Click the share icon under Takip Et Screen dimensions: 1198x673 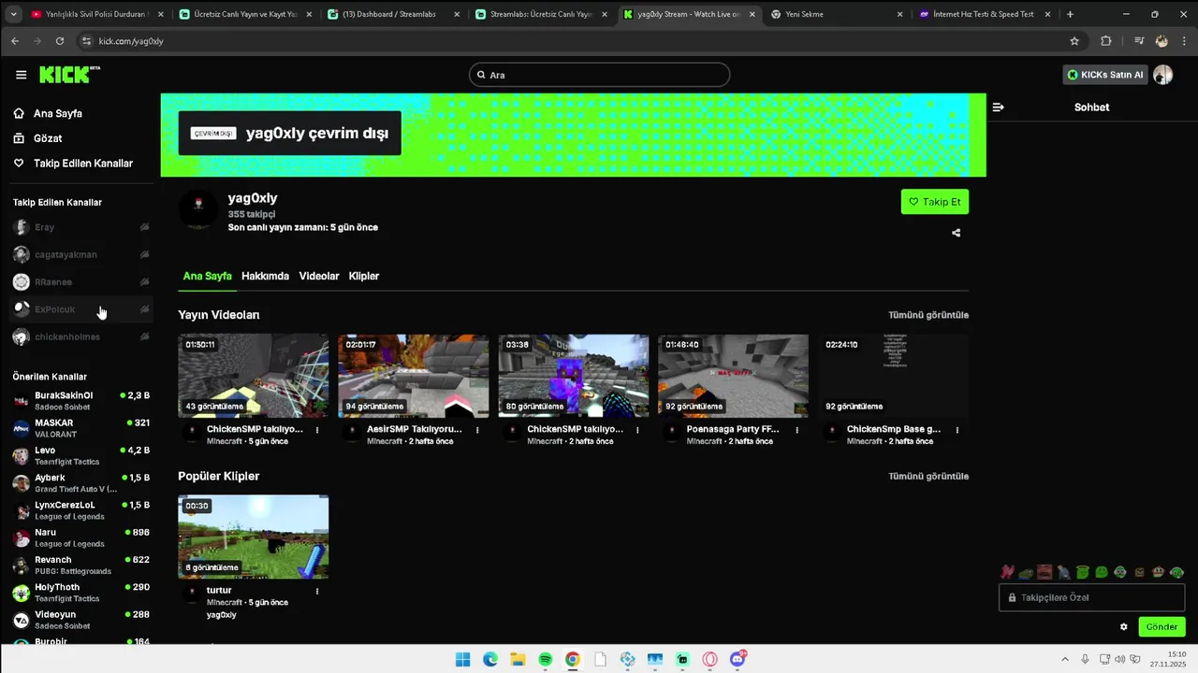956,233
